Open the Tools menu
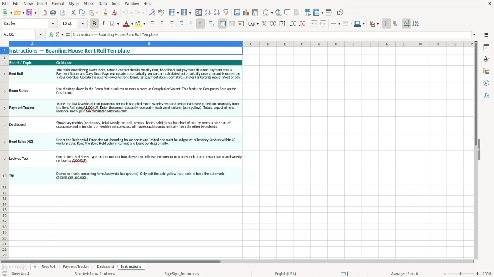Image resolution: width=494 pixels, height=277 pixels. pyautogui.click(x=116, y=3)
